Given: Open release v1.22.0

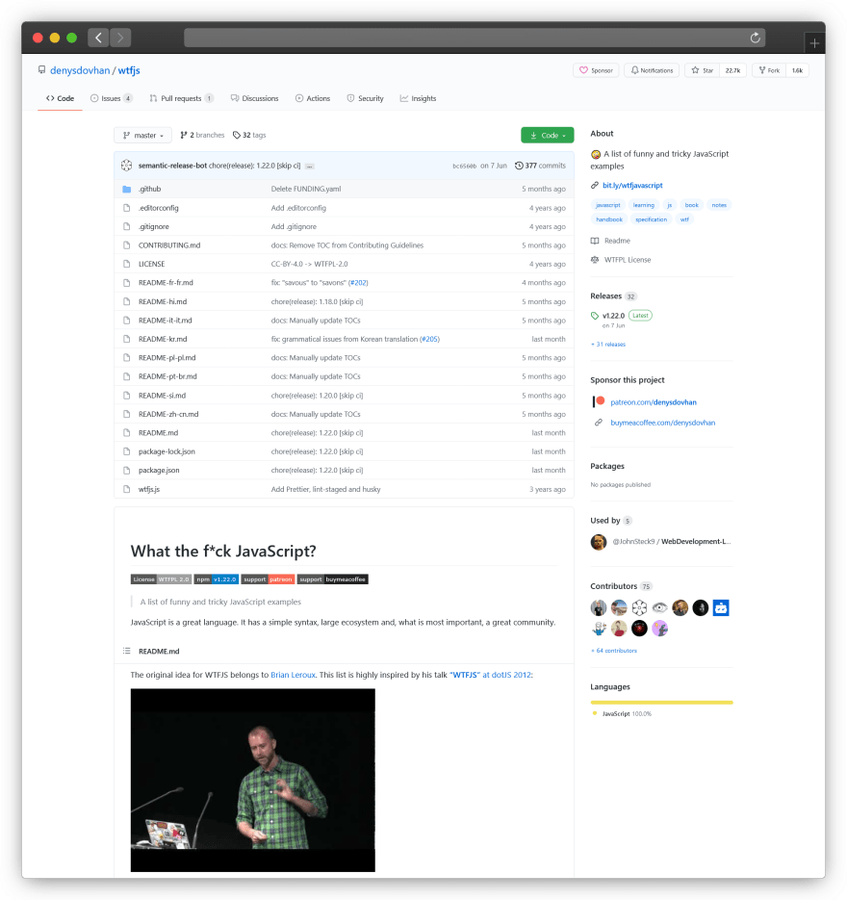Looking at the screenshot, I should coord(613,316).
